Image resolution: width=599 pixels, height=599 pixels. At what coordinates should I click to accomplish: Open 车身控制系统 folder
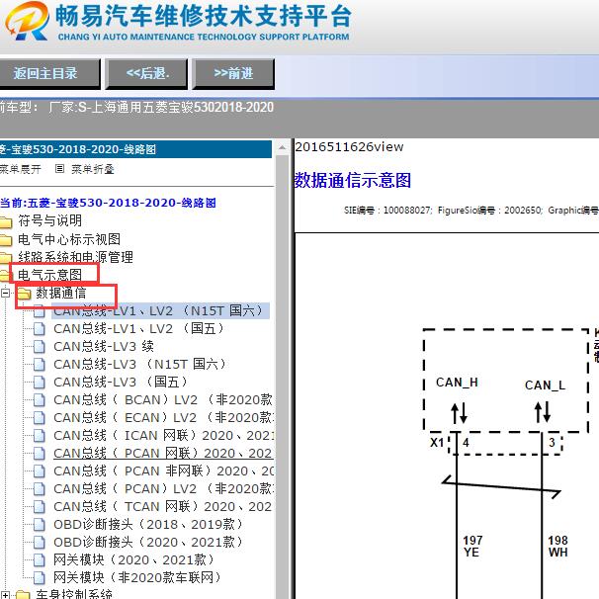coord(74,594)
